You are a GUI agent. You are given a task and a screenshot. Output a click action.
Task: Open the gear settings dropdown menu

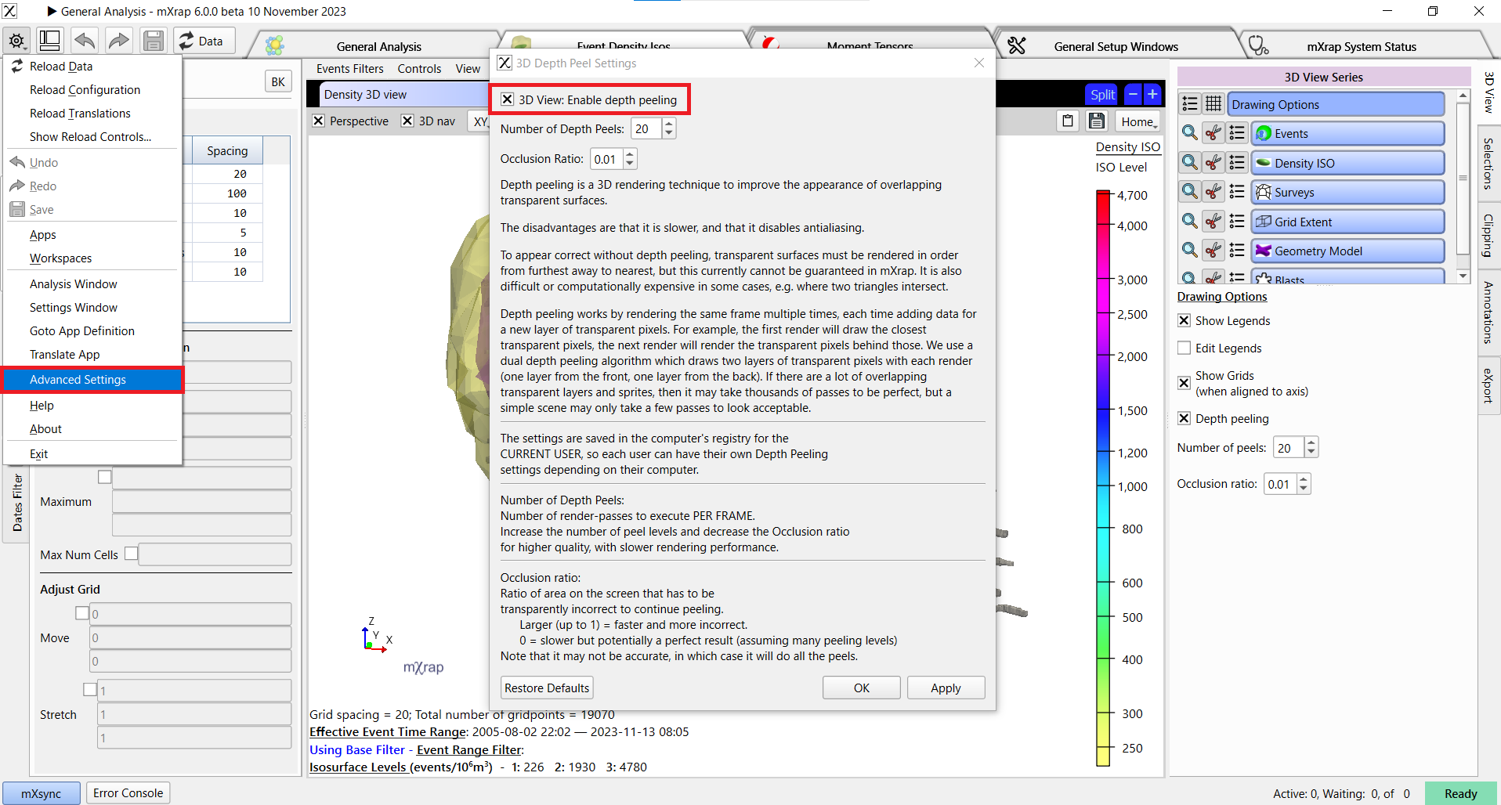pyautogui.click(x=17, y=41)
